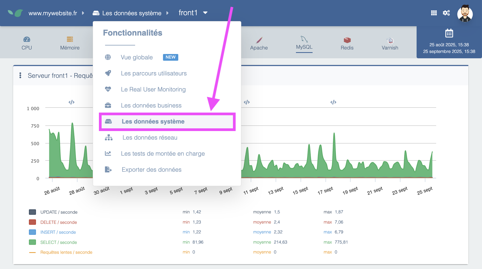
Task: Click the leaf logo in header
Action: 15,13
